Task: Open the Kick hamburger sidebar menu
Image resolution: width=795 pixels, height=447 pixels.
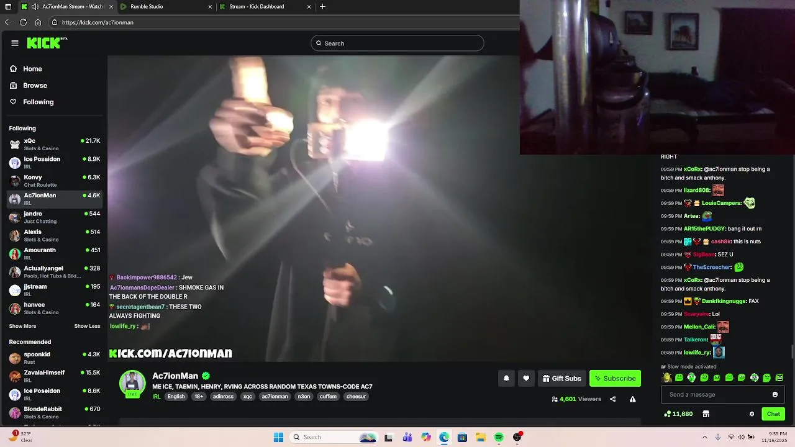Action: click(15, 43)
